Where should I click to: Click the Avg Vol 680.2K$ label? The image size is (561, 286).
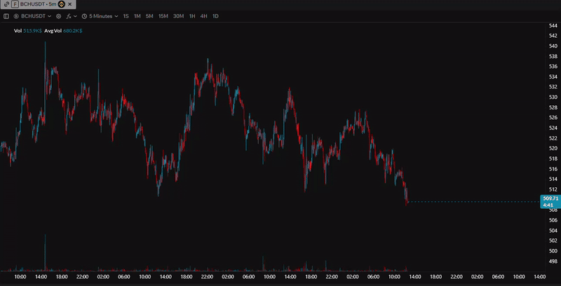click(63, 31)
